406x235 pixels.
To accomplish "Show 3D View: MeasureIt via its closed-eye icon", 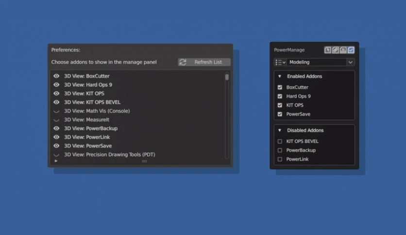I will click(x=56, y=120).
